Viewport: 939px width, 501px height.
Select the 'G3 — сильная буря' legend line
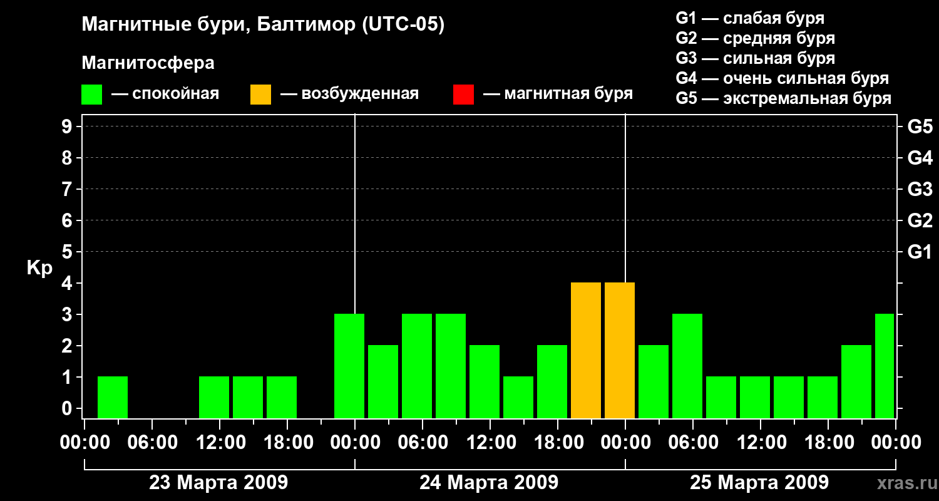[x=755, y=58]
